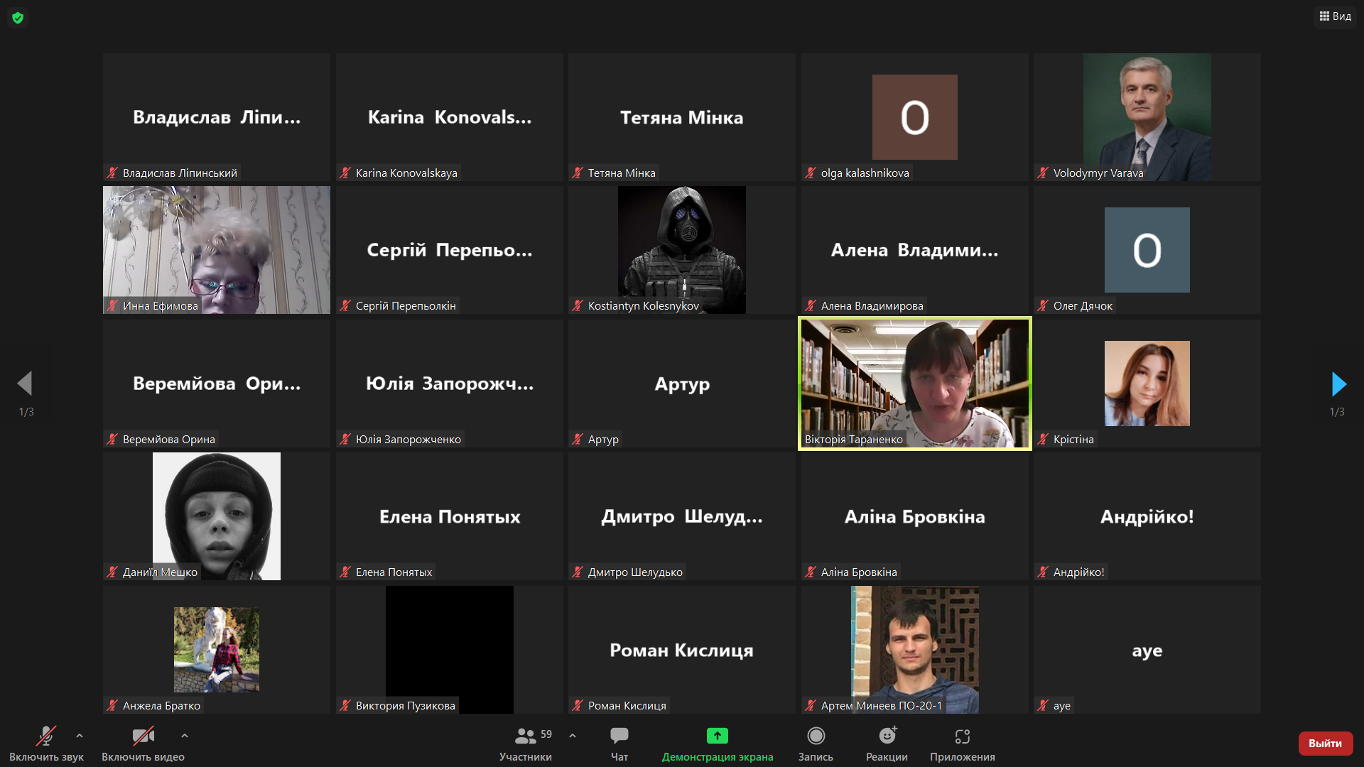Expand audio options arrow next to microphone
Viewport: 1364px width, 767px height.
tap(80, 736)
